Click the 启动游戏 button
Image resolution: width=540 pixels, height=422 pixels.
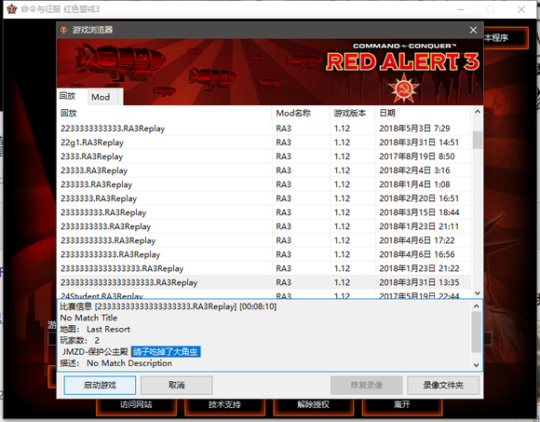[100, 385]
